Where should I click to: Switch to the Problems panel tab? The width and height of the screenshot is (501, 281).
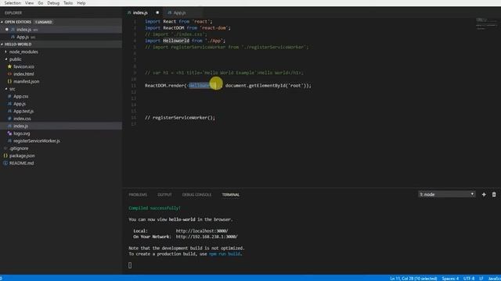click(x=138, y=194)
